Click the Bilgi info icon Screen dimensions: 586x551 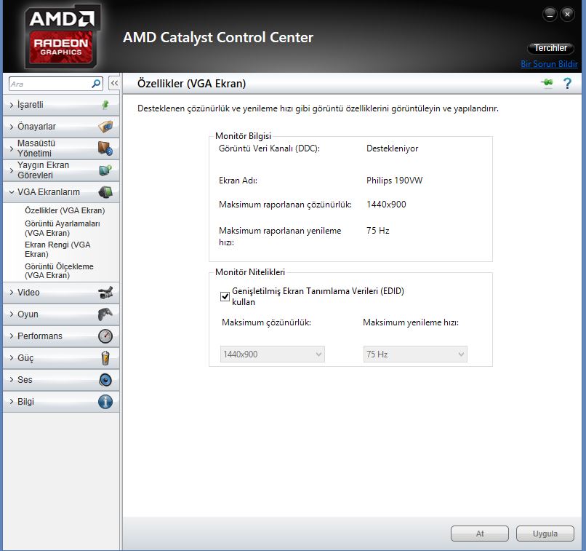(105, 402)
